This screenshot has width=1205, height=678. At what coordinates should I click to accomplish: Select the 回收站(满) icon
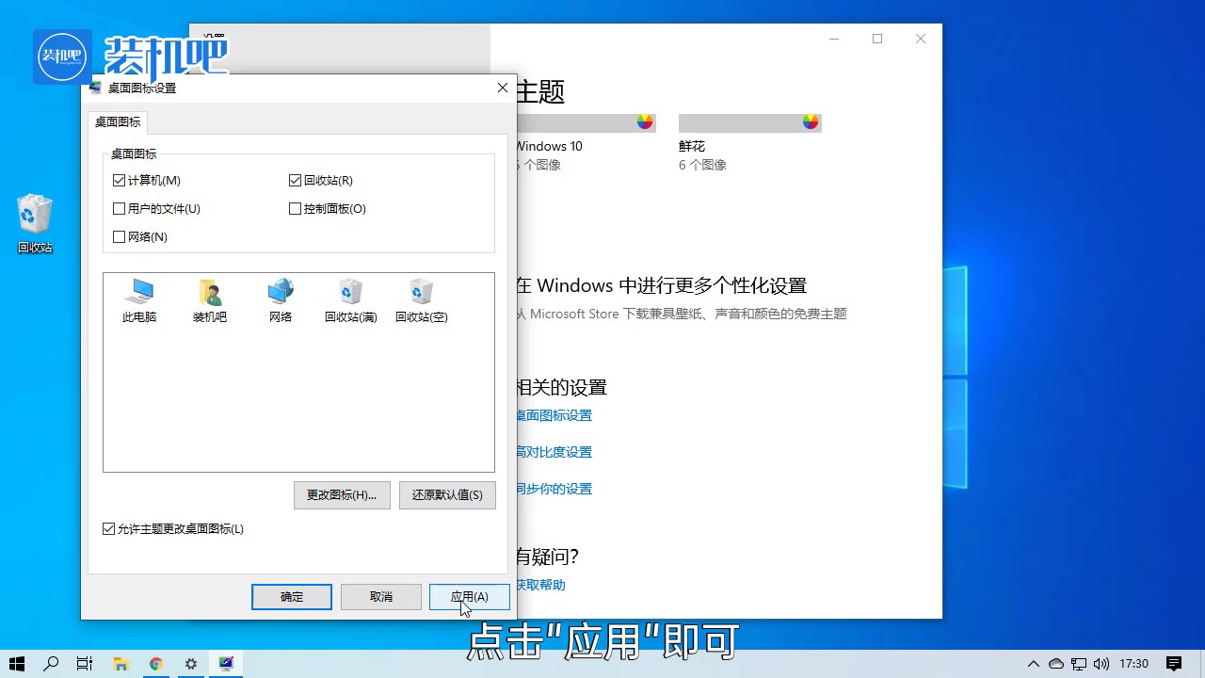(350, 299)
